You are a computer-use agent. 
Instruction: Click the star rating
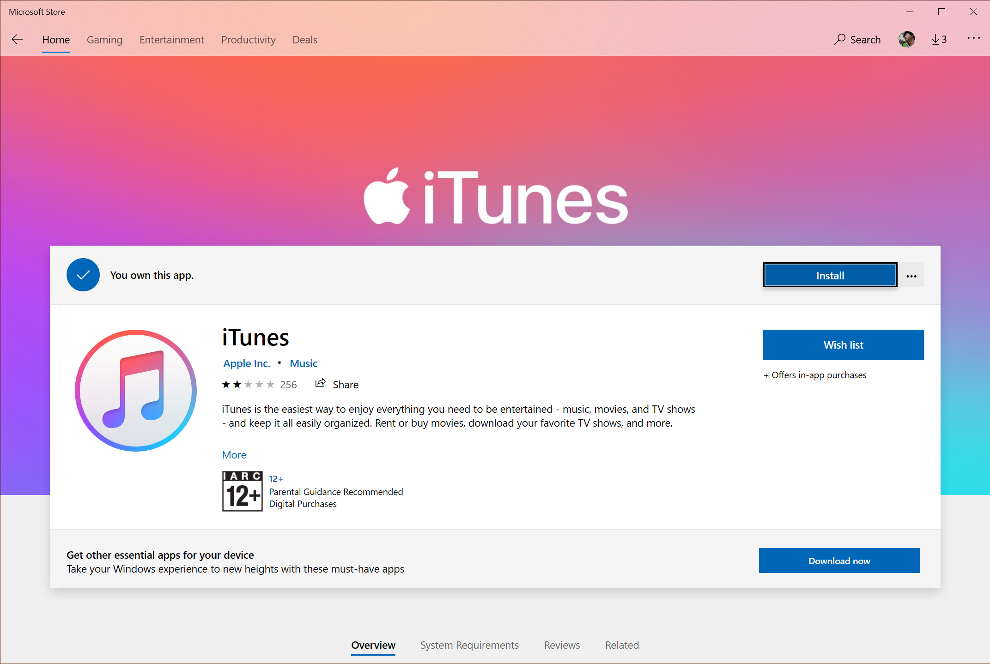[x=248, y=385]
